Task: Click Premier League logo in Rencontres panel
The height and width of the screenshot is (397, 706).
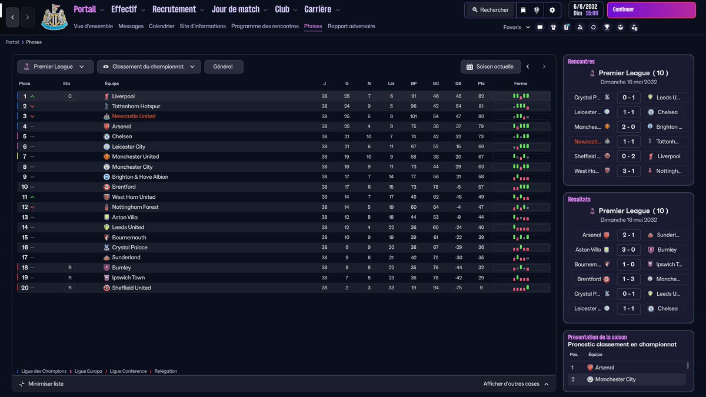Action: click(x=592, y=73)
